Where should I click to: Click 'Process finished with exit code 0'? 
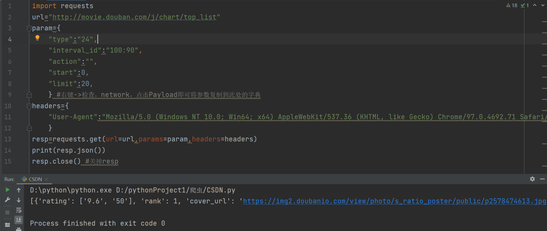[x=97, y=223]
